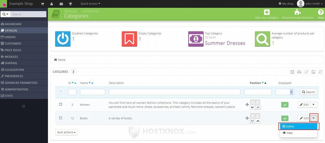Open Shipping in the sidebar
Image resolution: width=325 pixels, height=143 pixels.
pyautogui.click(x=24, y=63)
